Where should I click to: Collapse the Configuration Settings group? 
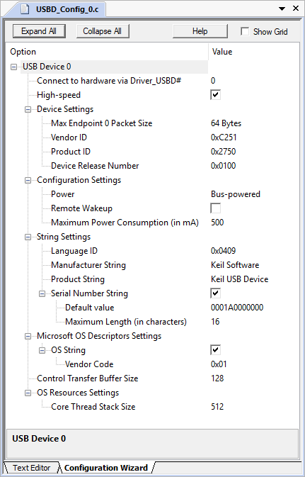click(x=28, y=180)
